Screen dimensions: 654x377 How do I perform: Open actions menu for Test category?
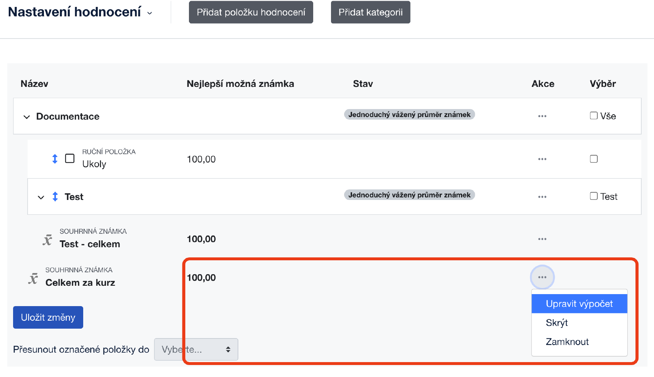[542, 197]
